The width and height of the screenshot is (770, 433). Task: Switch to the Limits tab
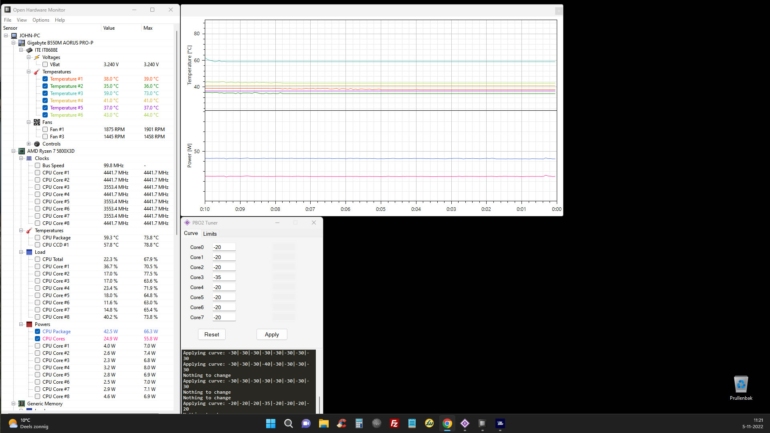[210, 234]
